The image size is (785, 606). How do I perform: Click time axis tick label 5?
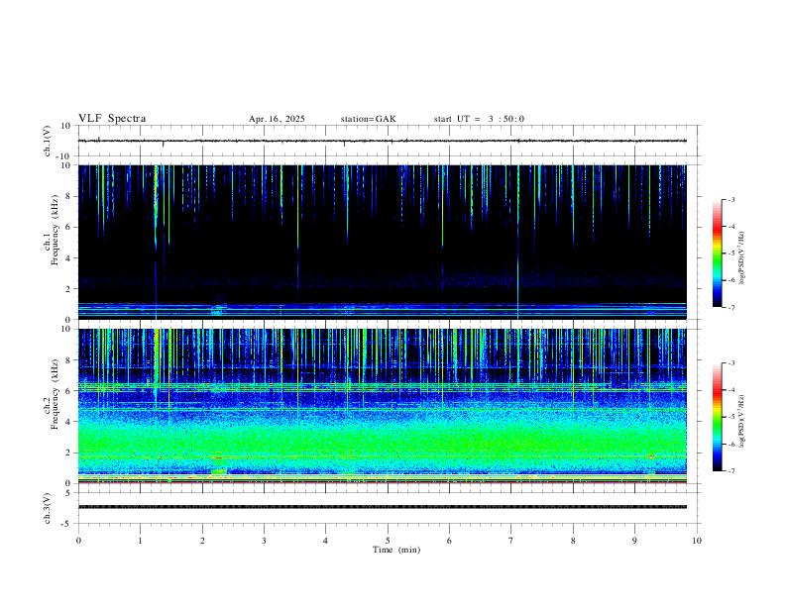[388, 541]
